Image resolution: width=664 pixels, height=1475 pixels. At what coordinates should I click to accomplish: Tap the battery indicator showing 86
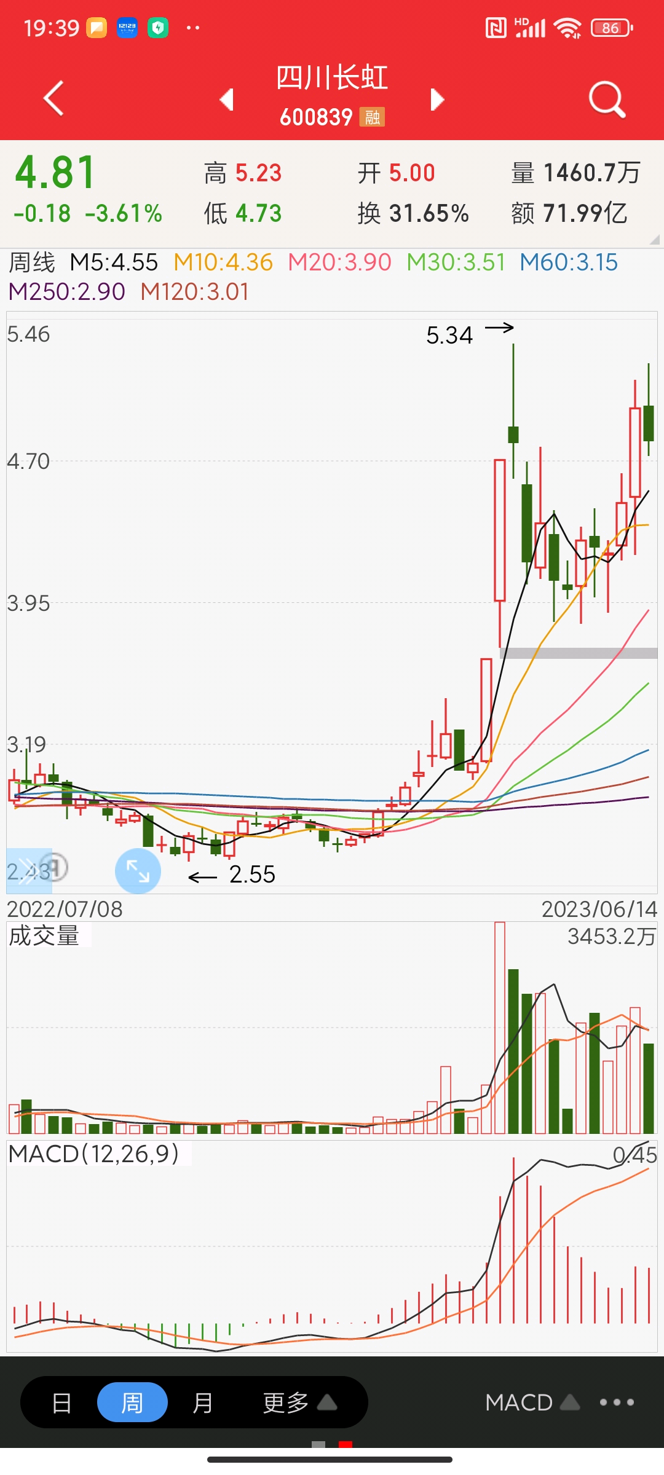click(612, 28)
